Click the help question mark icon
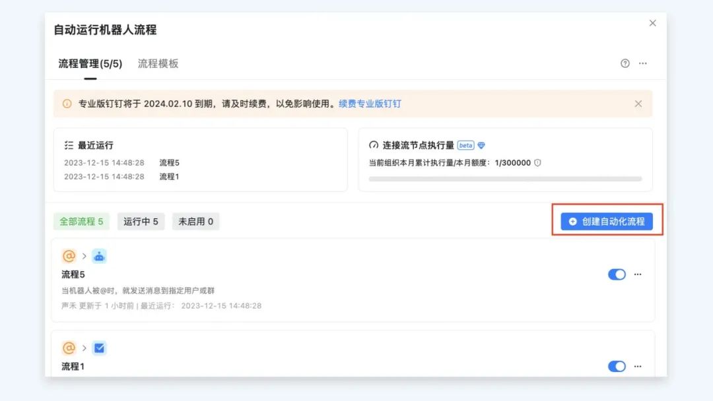The image size is (713, 401). (625, 63)
